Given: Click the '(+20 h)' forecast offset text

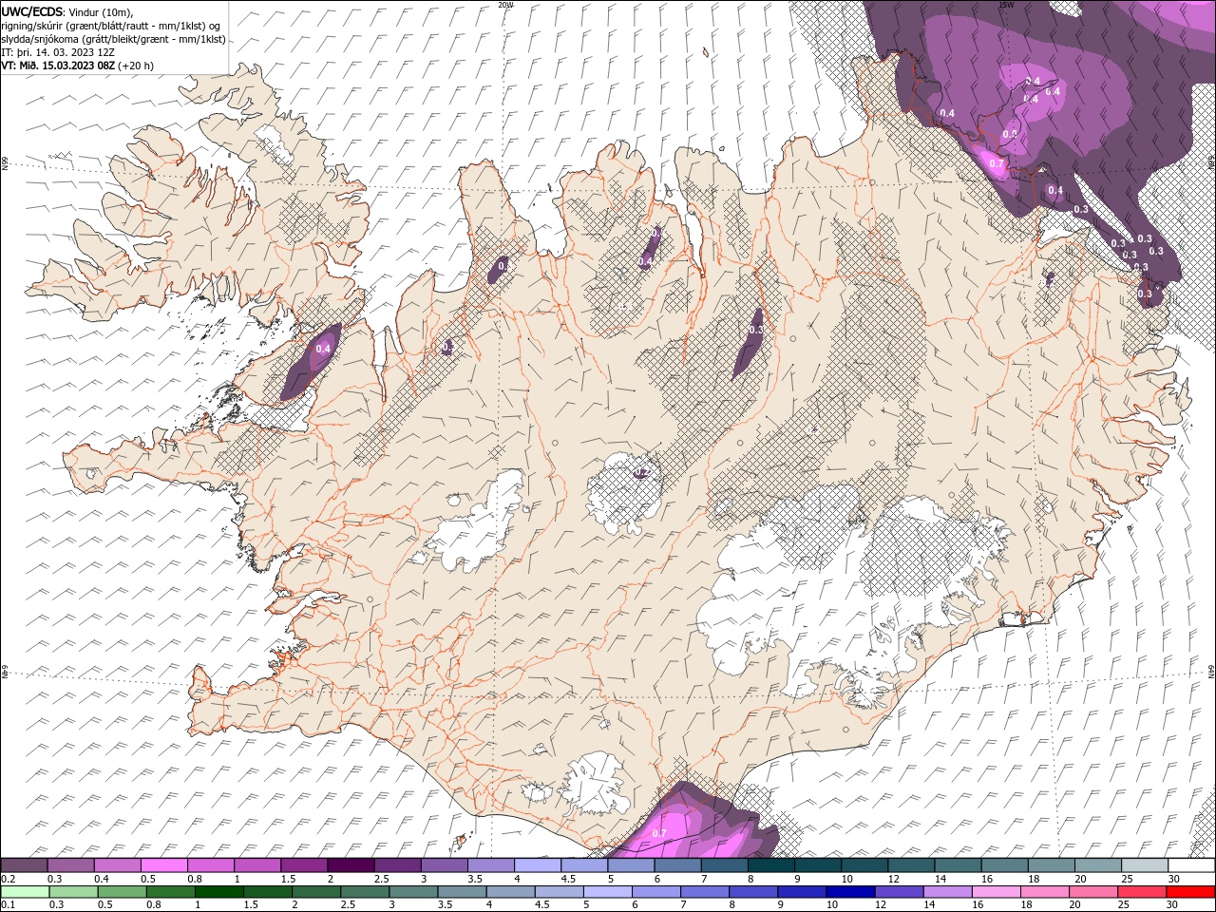Looking at the screenshot, I should tap(137, 66).
